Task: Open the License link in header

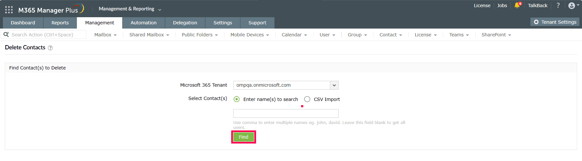Action: [482, 6]
